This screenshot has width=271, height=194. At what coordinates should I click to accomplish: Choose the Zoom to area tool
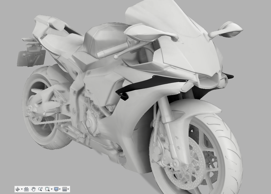(47, 189)
